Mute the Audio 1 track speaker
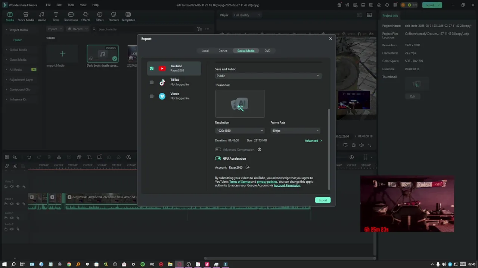The height and width of the screenshot is (268, 478). click(12, 218)
